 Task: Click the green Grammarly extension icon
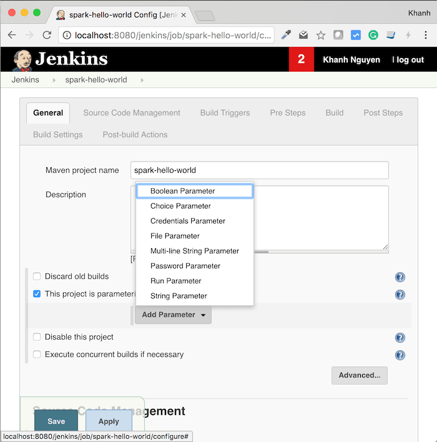click(x=373, y=35)
